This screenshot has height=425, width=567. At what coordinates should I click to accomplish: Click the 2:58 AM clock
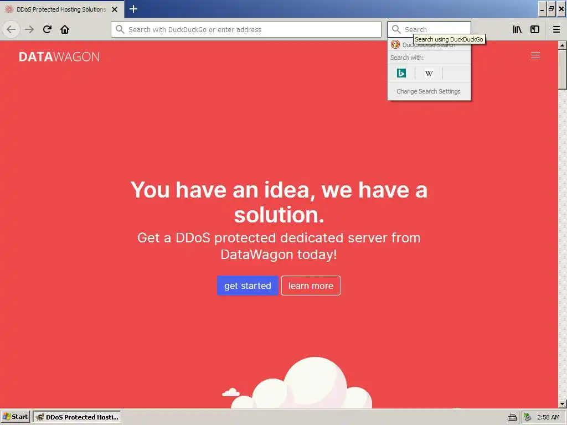click(x=548, y=417)
